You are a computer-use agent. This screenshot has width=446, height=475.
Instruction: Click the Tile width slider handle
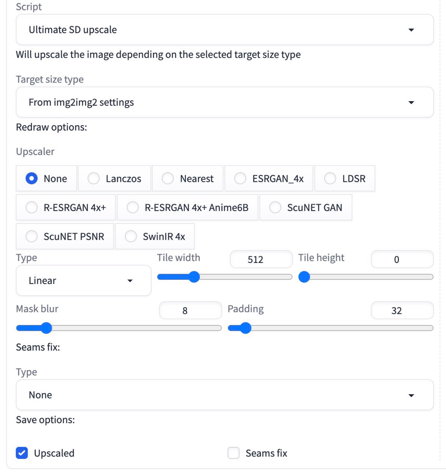[194, 277]
